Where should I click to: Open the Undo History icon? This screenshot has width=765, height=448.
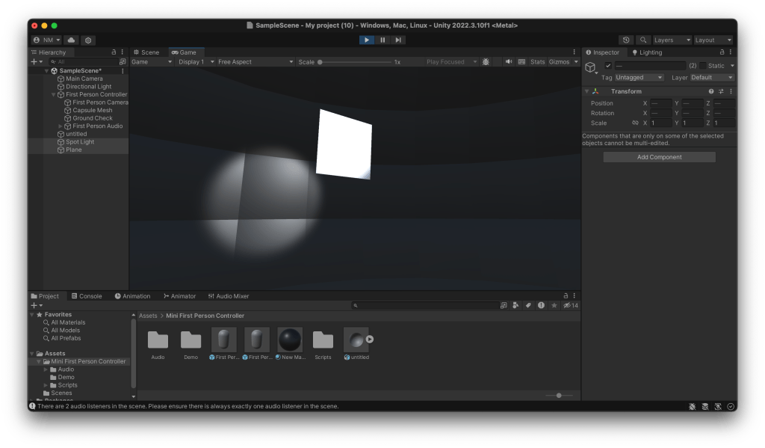pos(626,40)
